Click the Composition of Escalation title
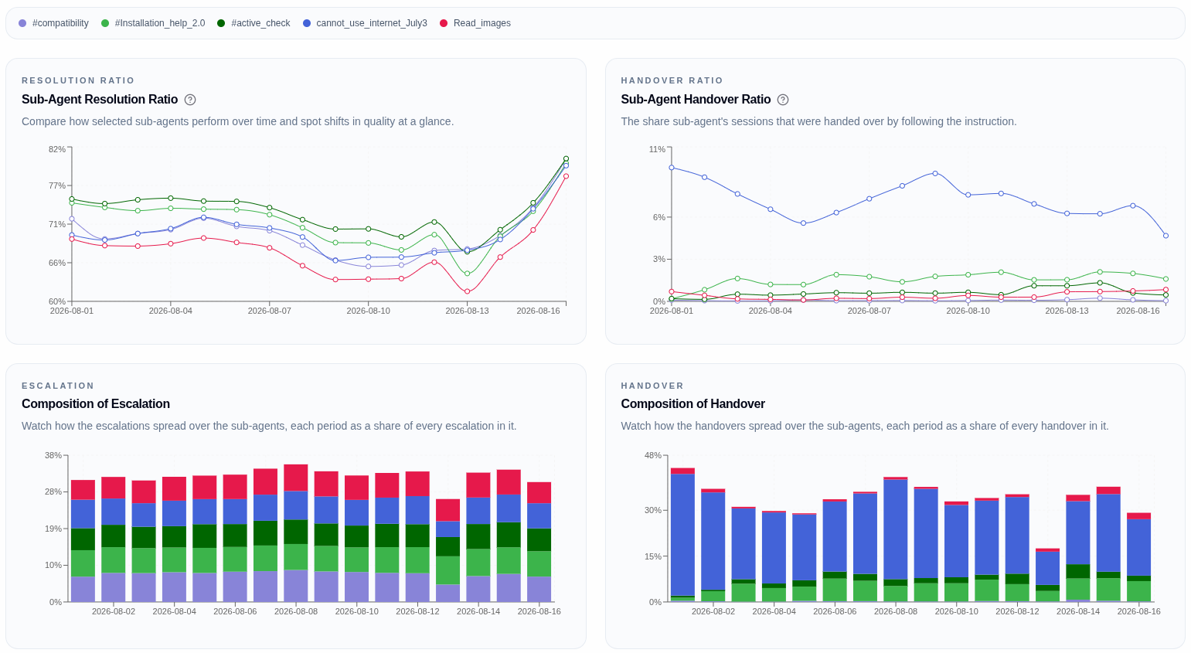 click(96, 404)
